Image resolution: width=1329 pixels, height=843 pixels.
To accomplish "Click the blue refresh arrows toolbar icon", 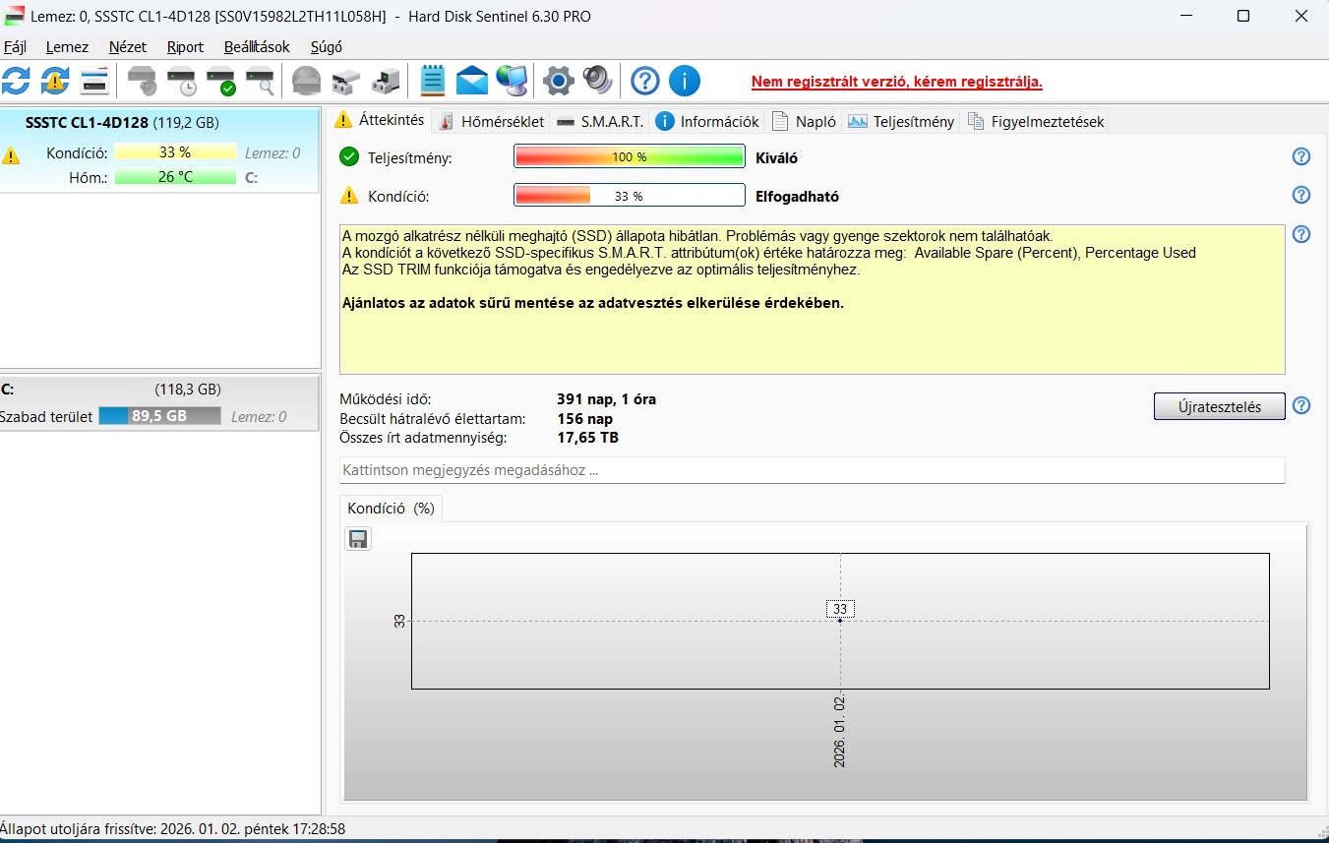I will tap(16, 81).
